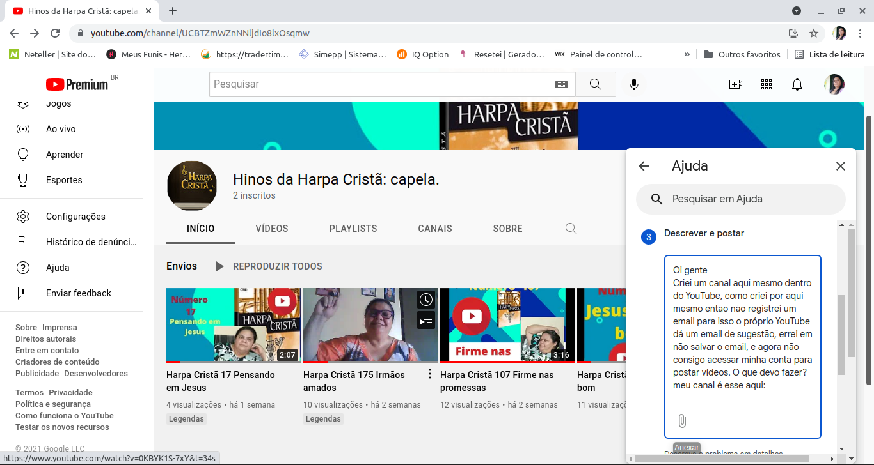Open the Neteller bookmark

(52, 55)
